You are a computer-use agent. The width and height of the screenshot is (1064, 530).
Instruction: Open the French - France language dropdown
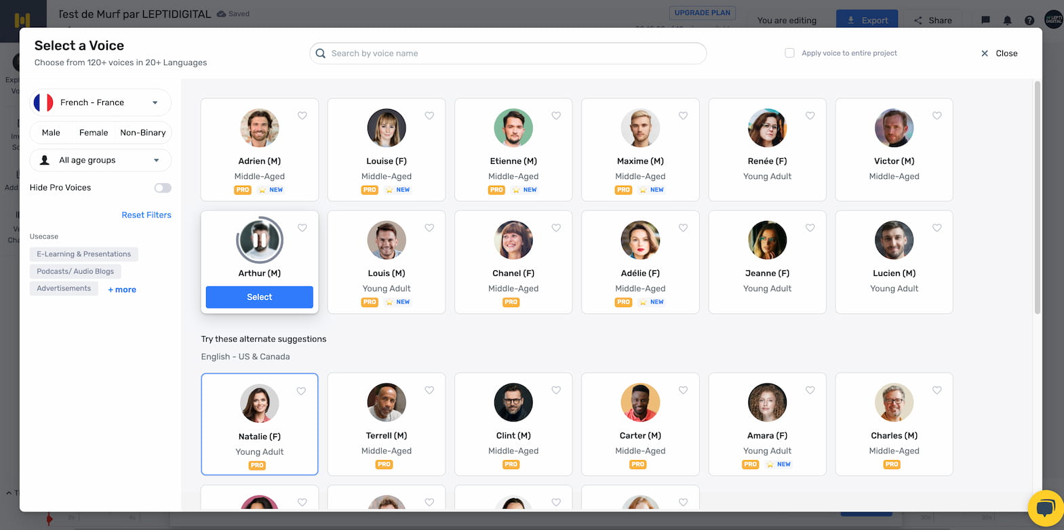point(100,102)
